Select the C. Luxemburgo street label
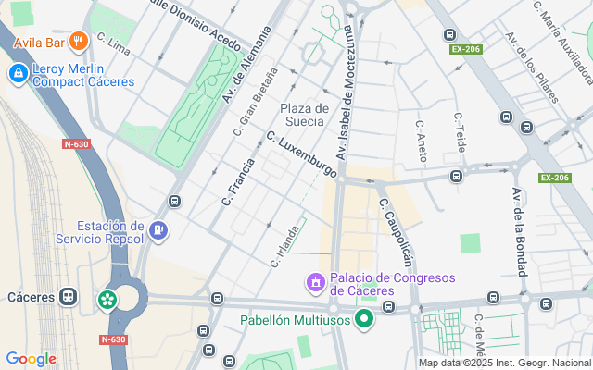Image resolution: width=593 pixels, height=370 pixels. coord(301,154)
